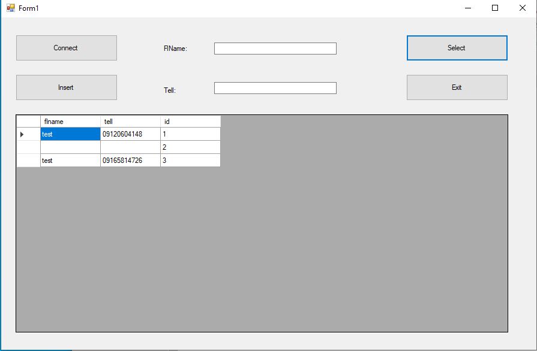Screen dimensions: 537x351
Task: Click the highlighted test cell in first row
Action: click(70, 134)
